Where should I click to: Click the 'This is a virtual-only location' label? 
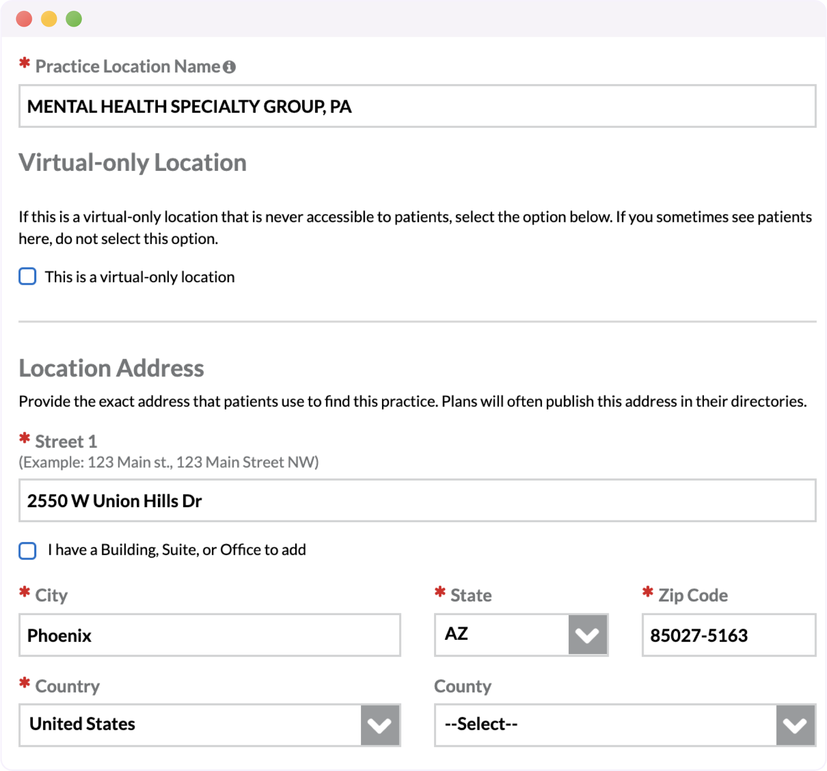(x=140, y=277)
